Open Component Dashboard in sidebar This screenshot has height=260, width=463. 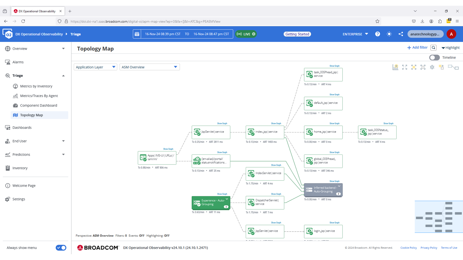38,105
